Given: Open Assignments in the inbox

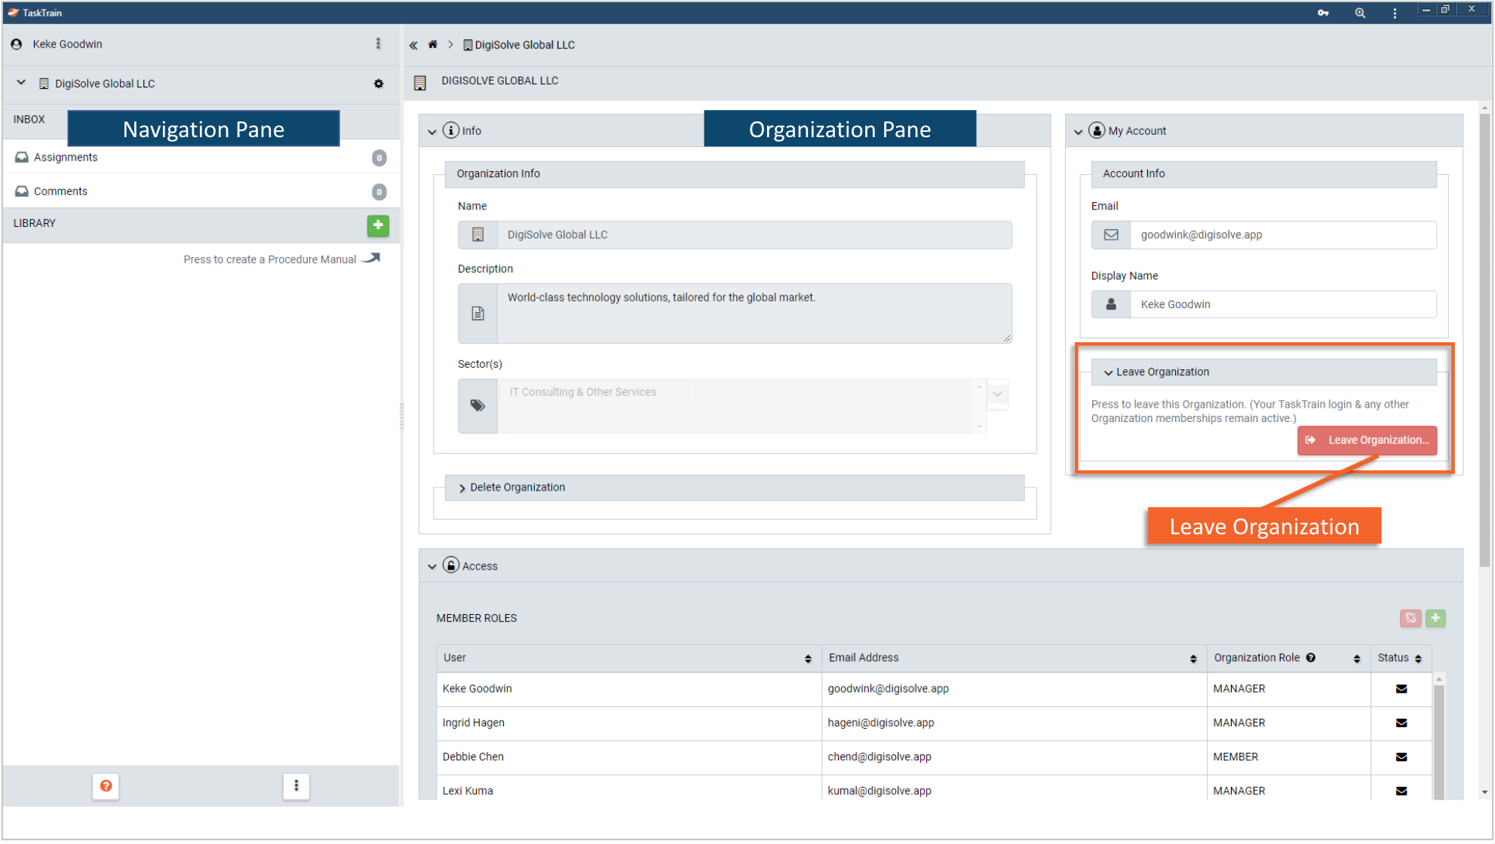Looking at the screenshot, I should [x=66, y=157].
